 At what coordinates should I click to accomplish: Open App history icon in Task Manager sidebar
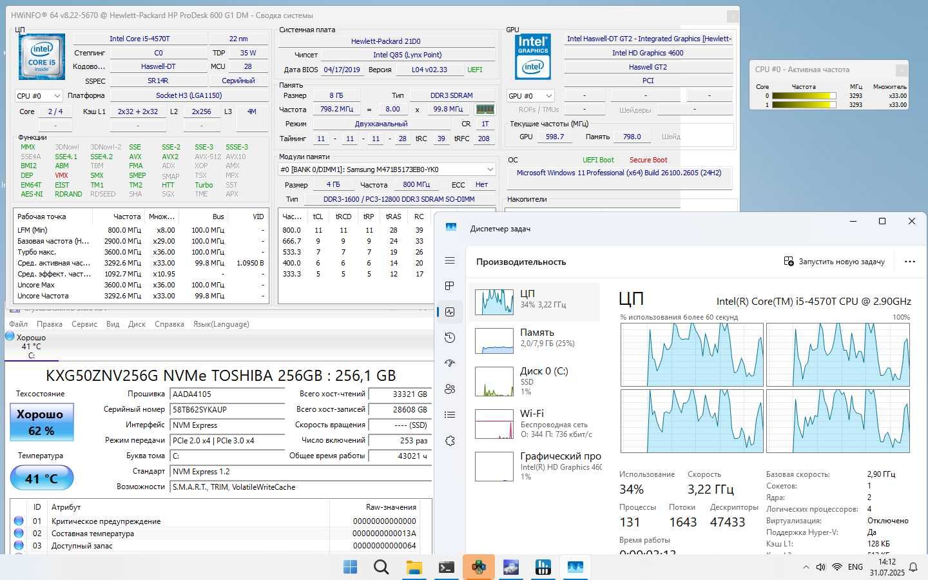coord(450,338)
